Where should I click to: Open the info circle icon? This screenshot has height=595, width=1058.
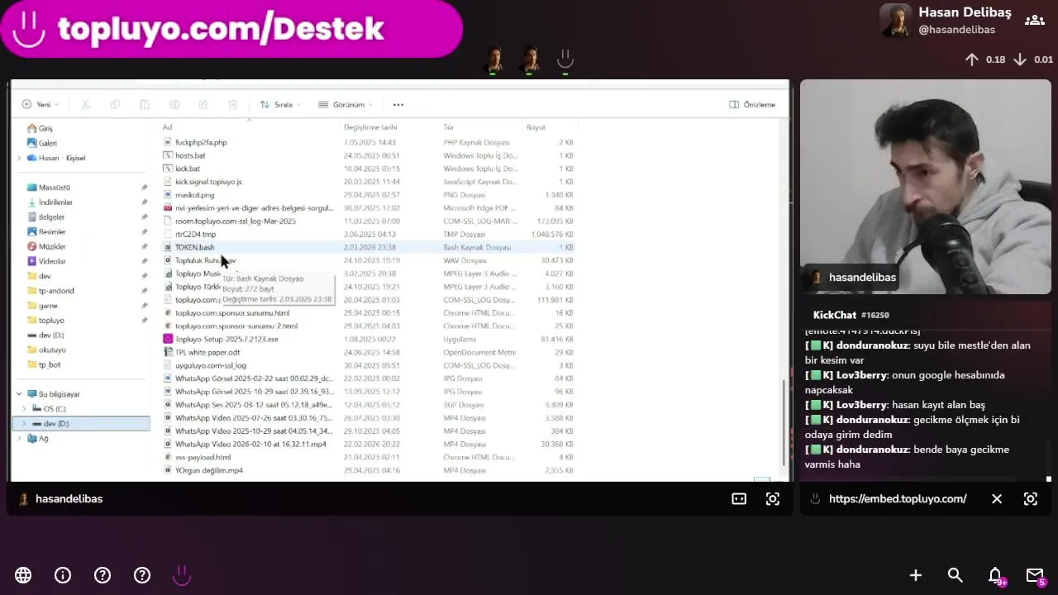click(x=63, y=575)
